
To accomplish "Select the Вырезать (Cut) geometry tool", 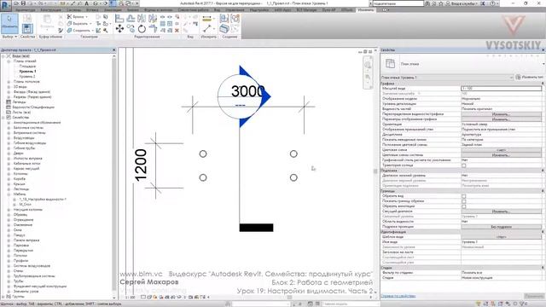I will click(79, 24).
